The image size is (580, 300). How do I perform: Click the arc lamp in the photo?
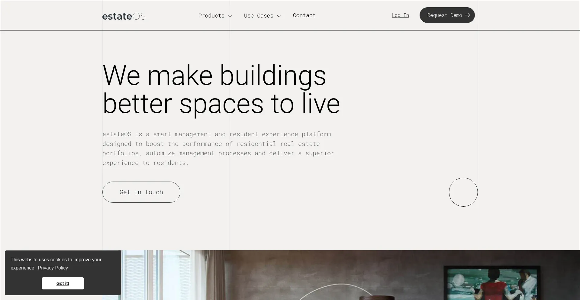(x=338, y=292)
